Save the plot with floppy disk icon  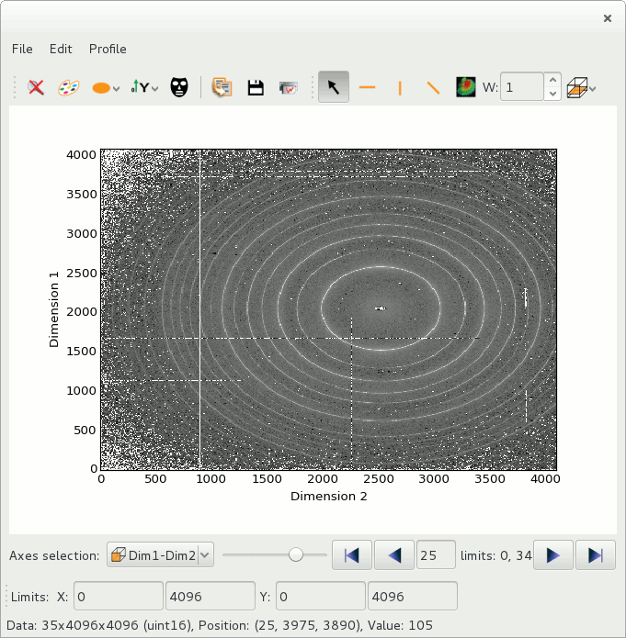click(256, 87)
